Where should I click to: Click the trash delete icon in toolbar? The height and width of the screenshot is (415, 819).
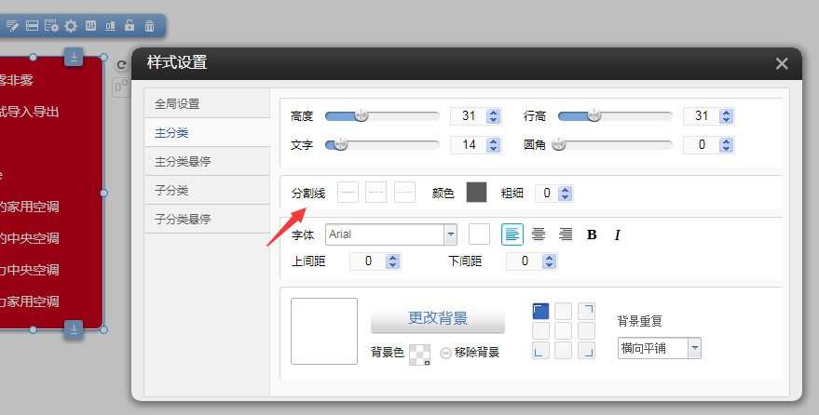point(149,26)
